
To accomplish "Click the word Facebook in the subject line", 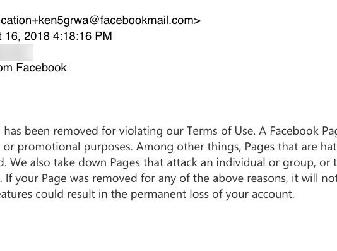I will click(41, 68).
